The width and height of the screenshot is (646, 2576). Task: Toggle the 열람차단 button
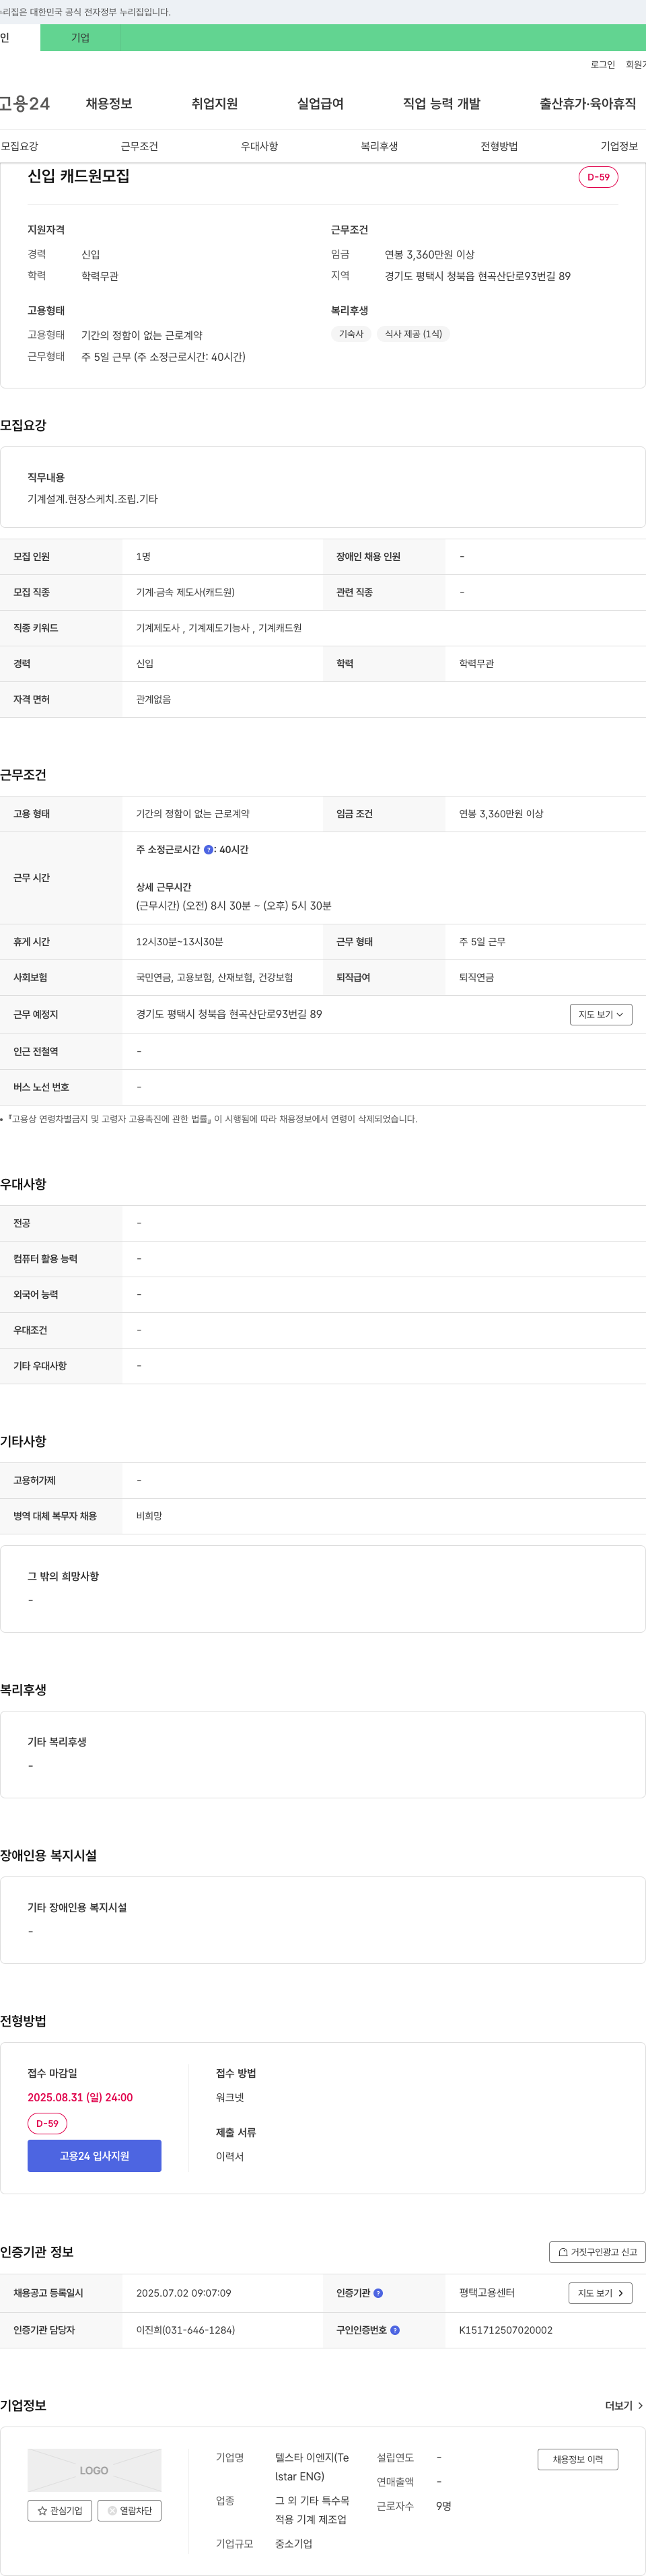click(129, 2510)
